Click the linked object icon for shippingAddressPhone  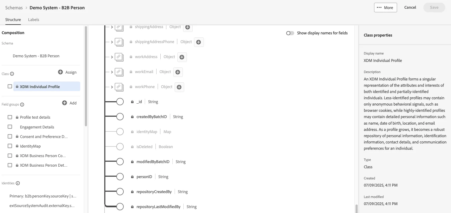coord(118,42)
